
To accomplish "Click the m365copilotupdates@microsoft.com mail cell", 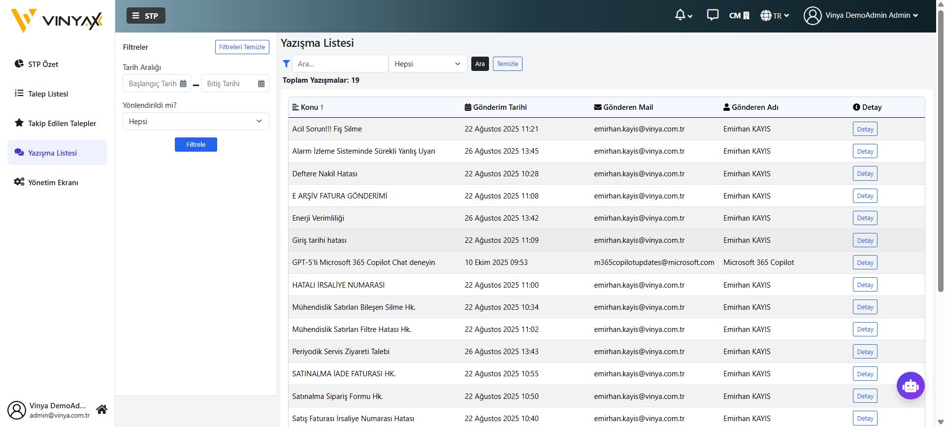I will tap(654, 263).
